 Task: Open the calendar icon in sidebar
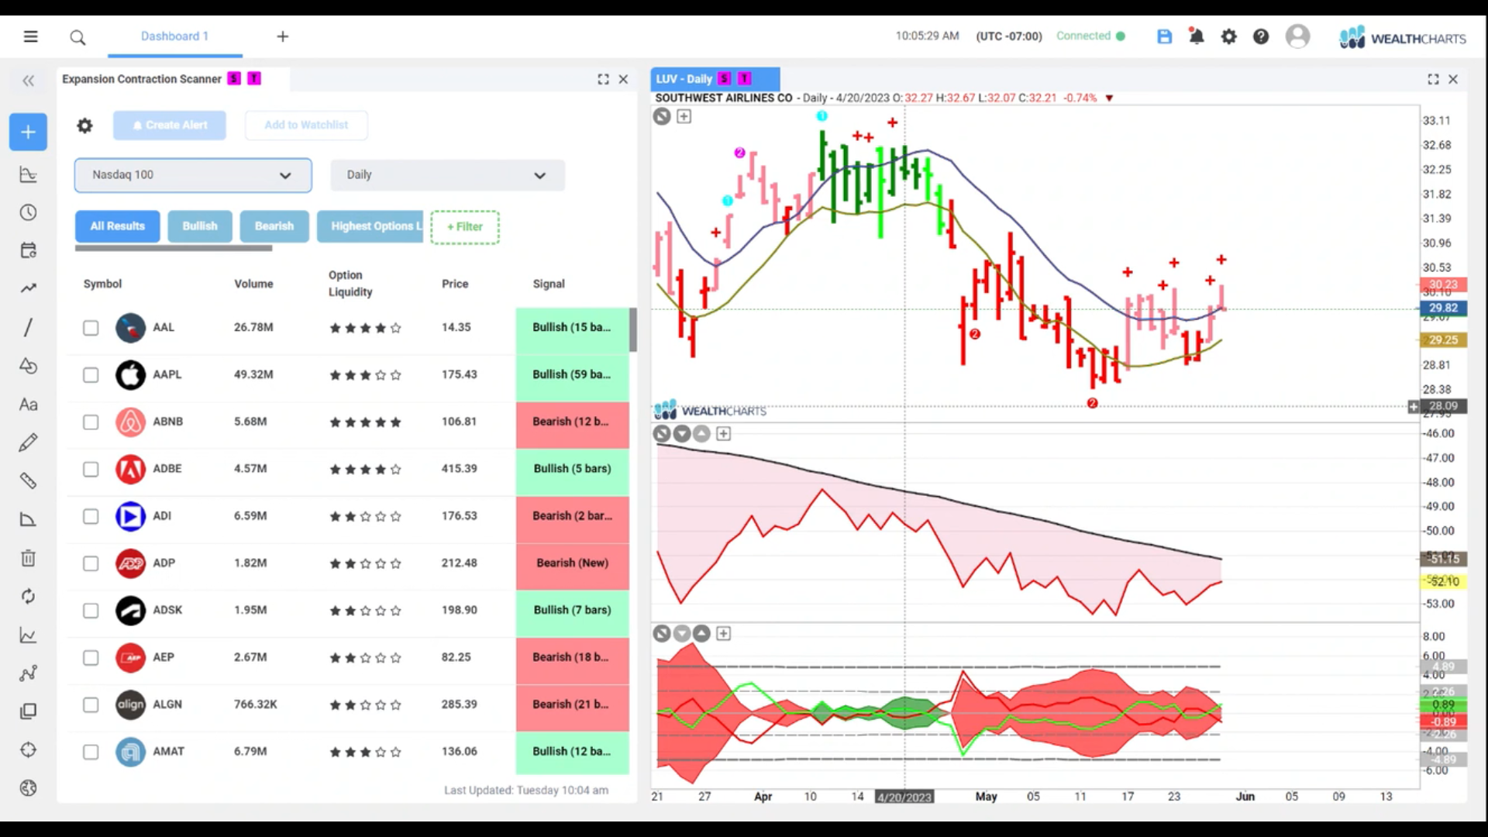pyautogui.click(x=28, y=250)
